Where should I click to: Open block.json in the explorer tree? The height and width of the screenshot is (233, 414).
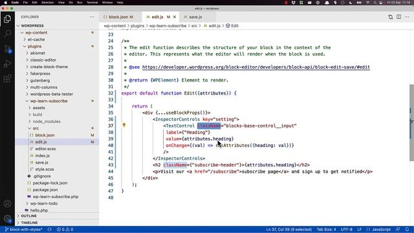pyautogui.click(x=57, y=135)
